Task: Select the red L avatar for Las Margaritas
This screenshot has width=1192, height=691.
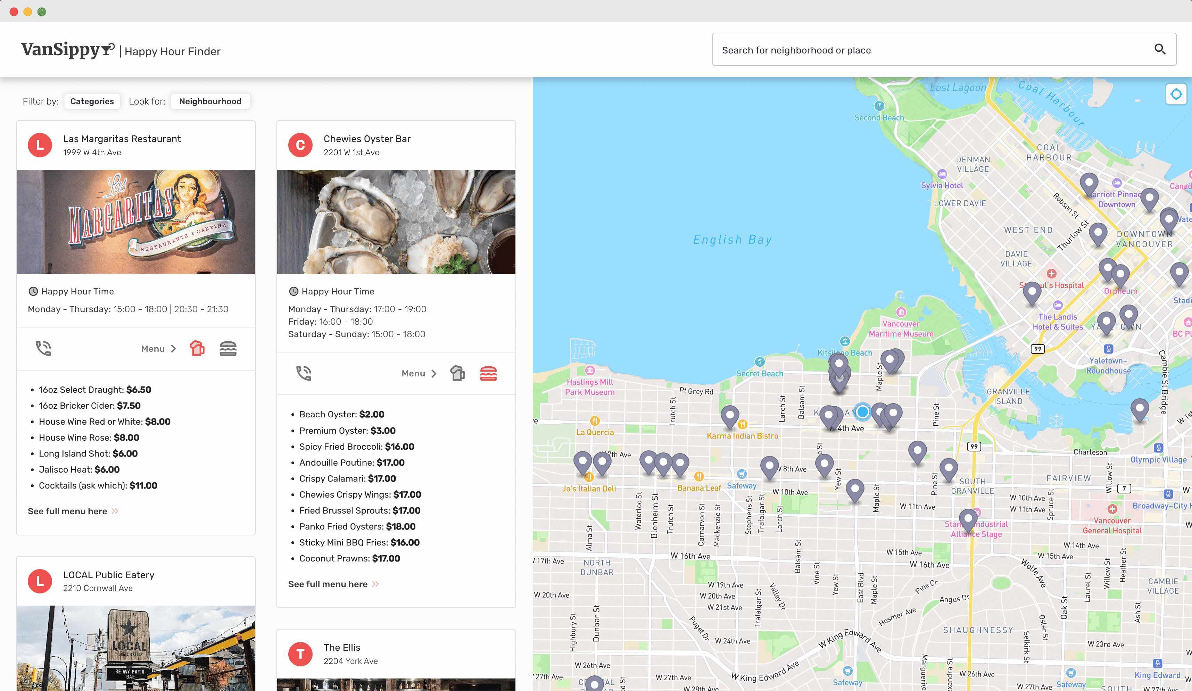Action: point(40,145)
